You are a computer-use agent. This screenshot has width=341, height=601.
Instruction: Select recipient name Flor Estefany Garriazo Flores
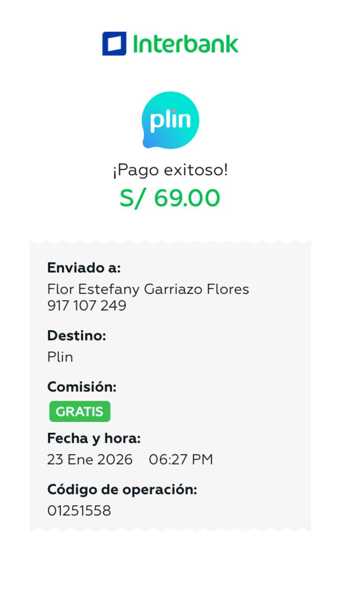pos(148,289)
